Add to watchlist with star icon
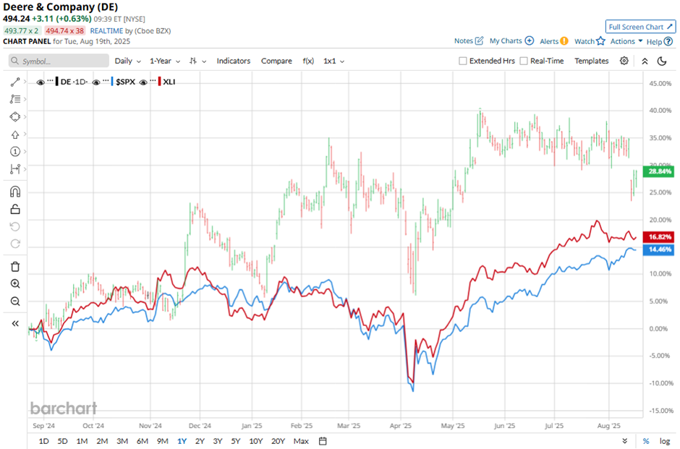This screenshot has height=449, width=680. [x=600, y=41]
